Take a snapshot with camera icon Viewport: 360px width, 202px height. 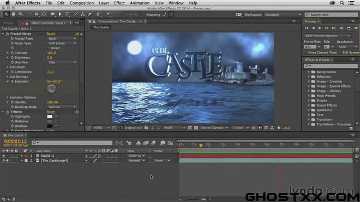[146, 128]
